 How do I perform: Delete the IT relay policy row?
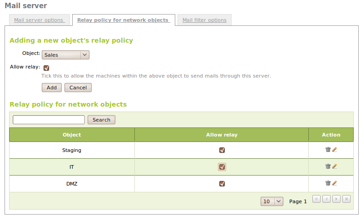pyautogui.click(x=328, y=166)
